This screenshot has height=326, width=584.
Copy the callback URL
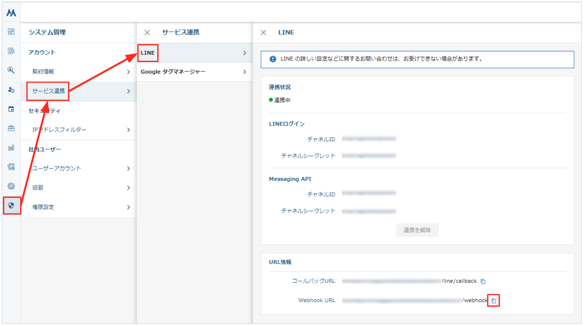pyautogui.click(x=483, y=282)
